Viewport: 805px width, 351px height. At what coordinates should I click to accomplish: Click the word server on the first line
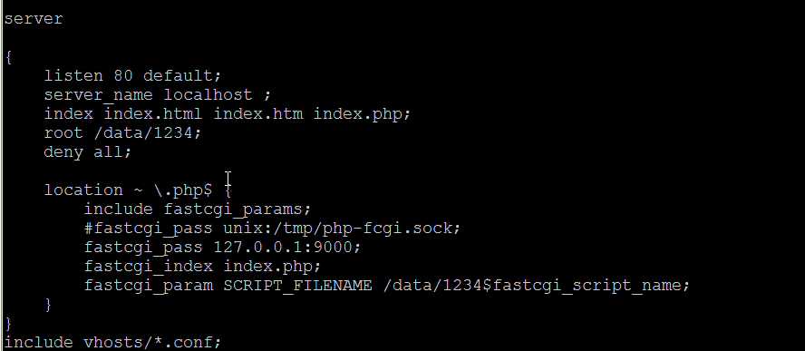click(x=34, y=19)
